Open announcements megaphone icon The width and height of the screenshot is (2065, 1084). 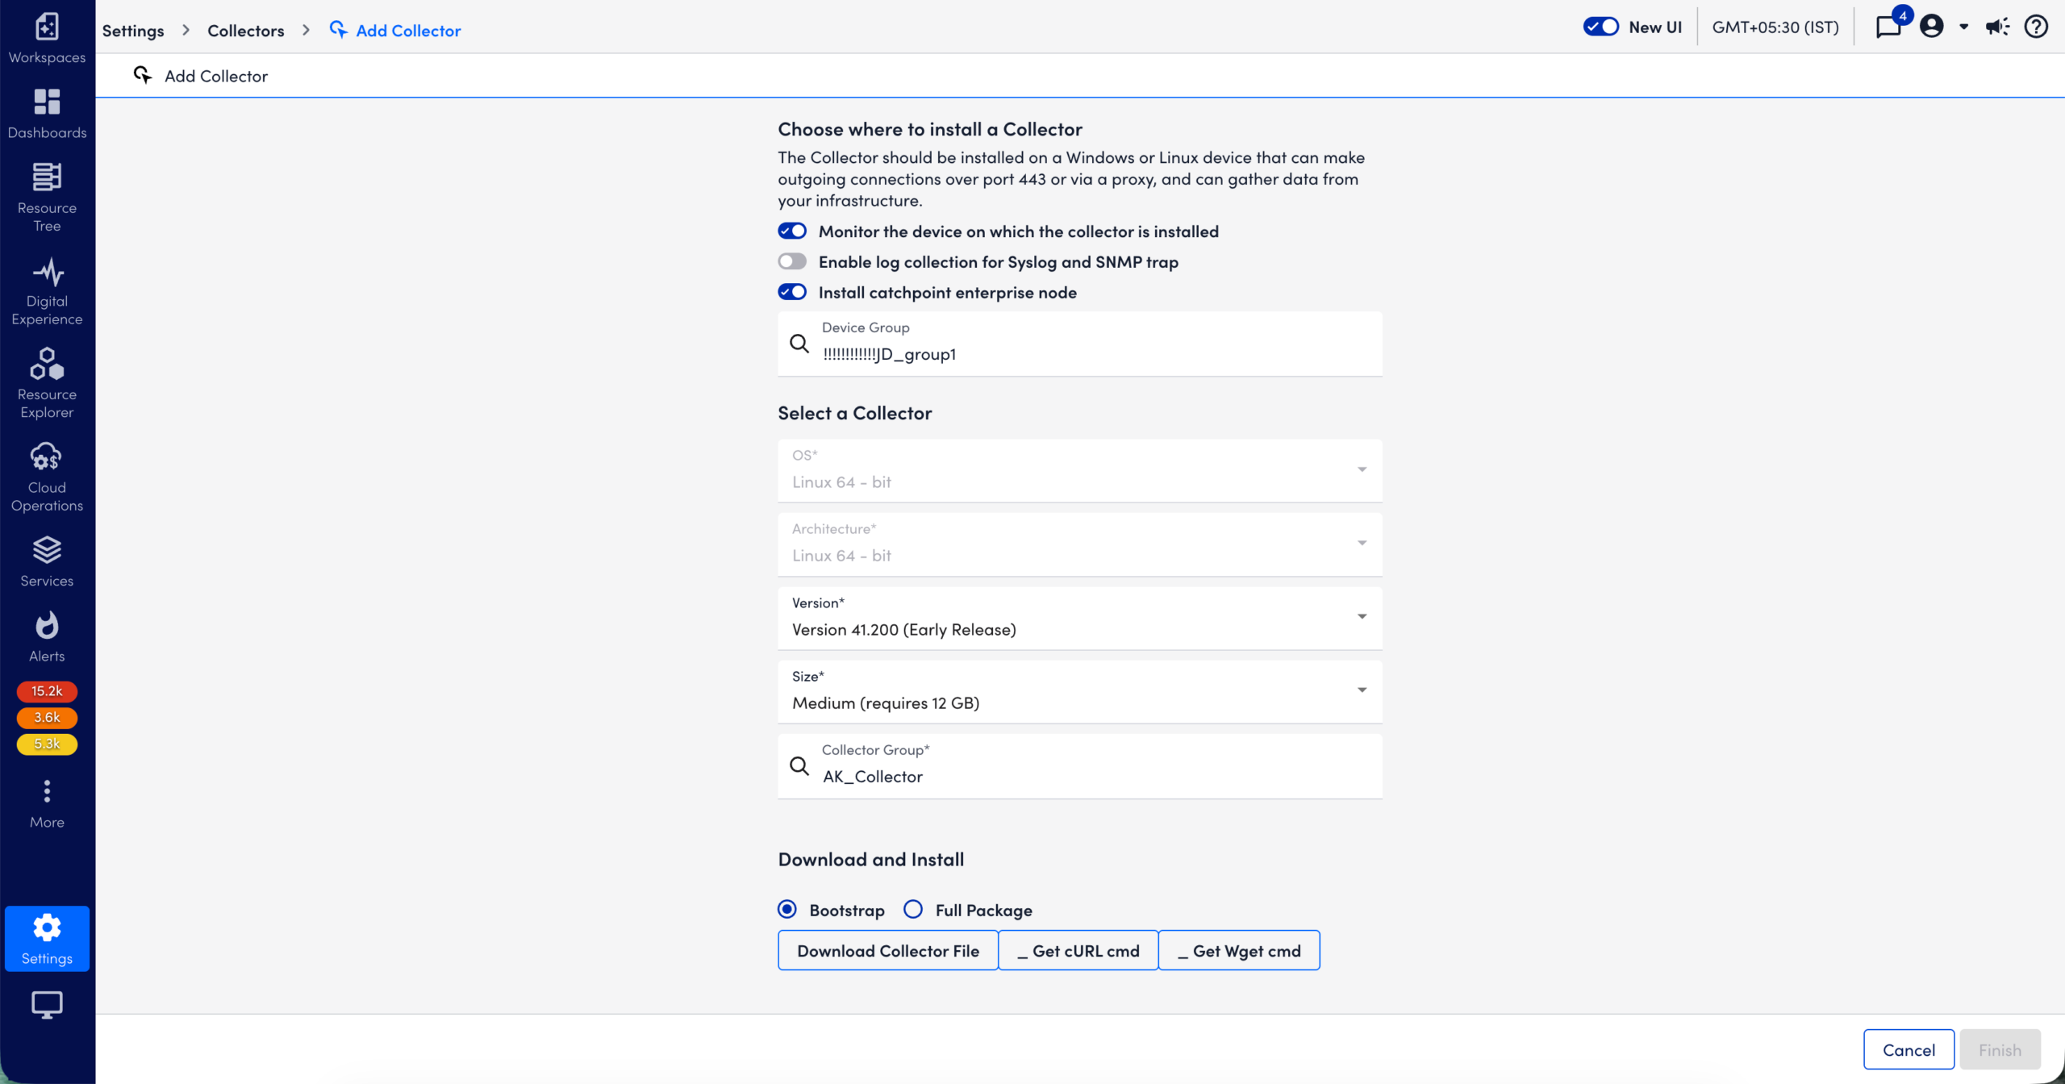pyautogui.click(x=1998, y=27)
